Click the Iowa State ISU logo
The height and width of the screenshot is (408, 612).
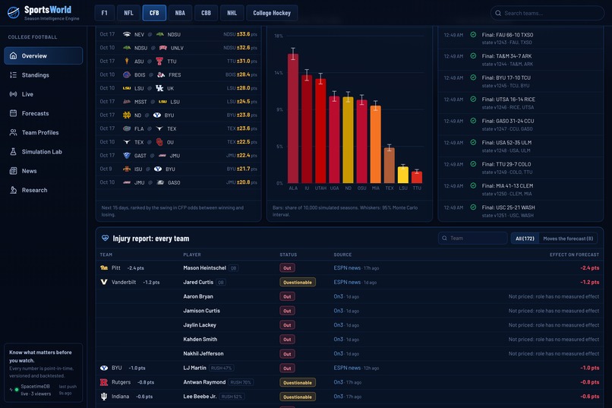pyautogui.click(x=127, y=169)
